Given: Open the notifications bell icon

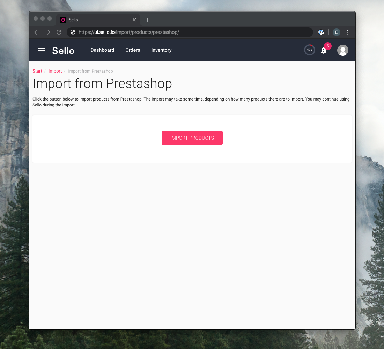Looking at the screenshot, I should (324, 51).
